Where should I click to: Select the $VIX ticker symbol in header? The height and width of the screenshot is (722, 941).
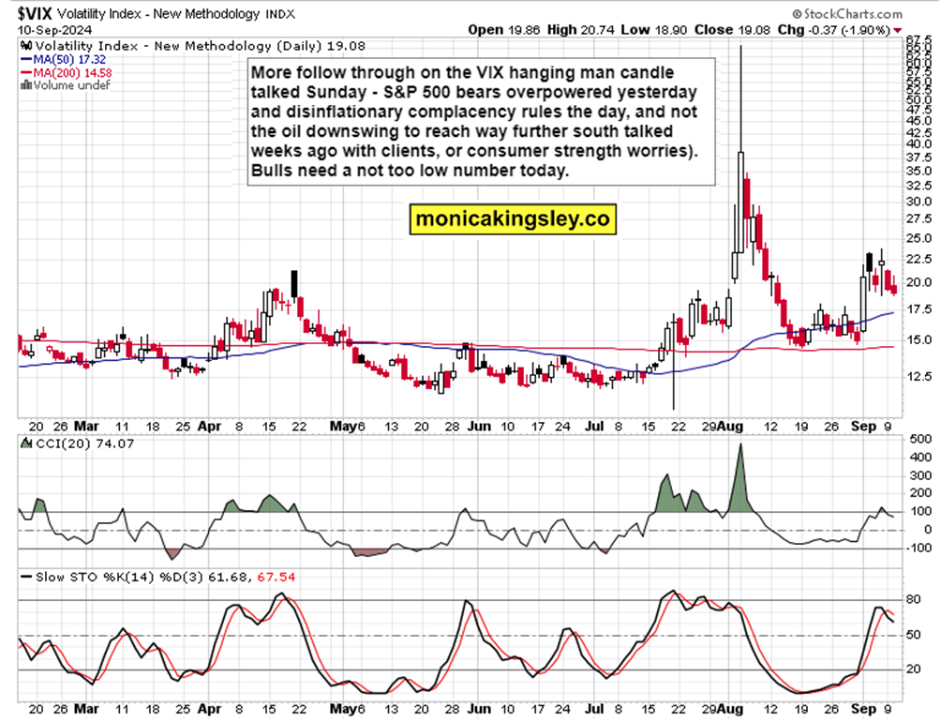(36, 13)
